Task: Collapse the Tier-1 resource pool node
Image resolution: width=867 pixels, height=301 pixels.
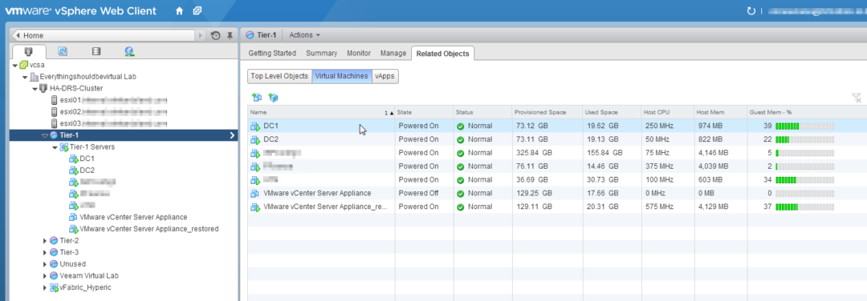Action: click(x=45, y=135)
